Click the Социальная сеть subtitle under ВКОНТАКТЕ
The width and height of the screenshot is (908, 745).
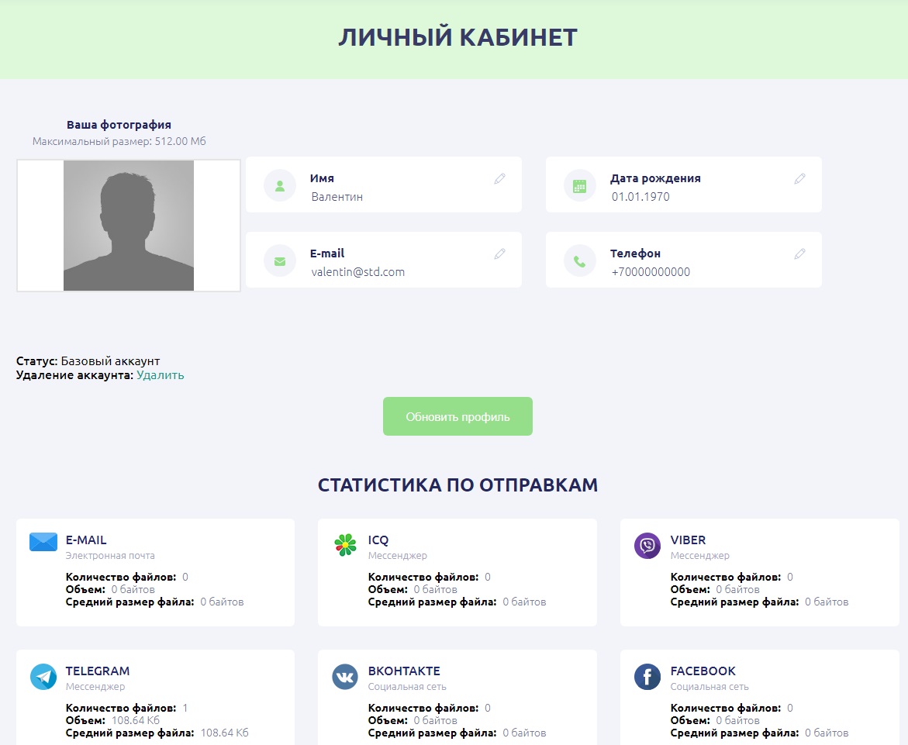click(x=407, y=687)
